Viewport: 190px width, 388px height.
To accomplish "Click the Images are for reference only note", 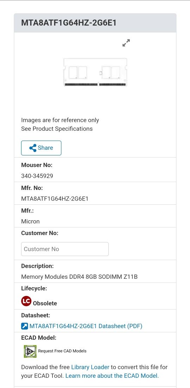I will coord(60,120).
